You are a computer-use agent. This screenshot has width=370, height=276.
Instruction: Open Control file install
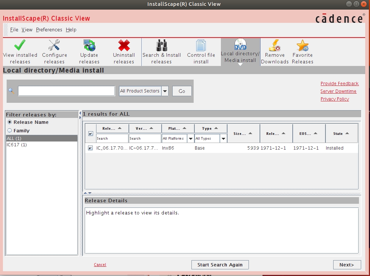[x=201, y=52]
